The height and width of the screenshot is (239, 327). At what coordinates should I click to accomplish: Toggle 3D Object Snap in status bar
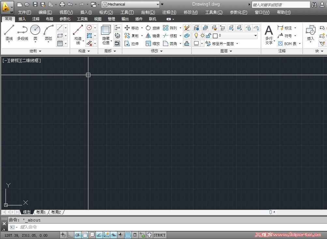(x=92, y=235)
